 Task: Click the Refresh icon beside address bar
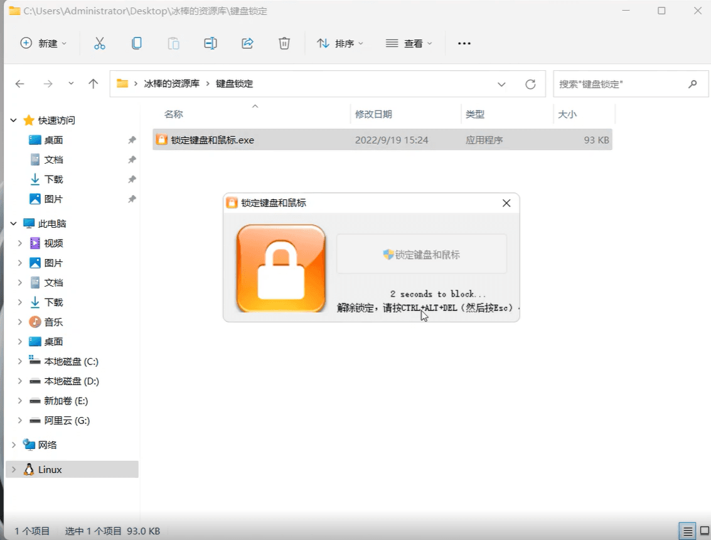point(530,84)
